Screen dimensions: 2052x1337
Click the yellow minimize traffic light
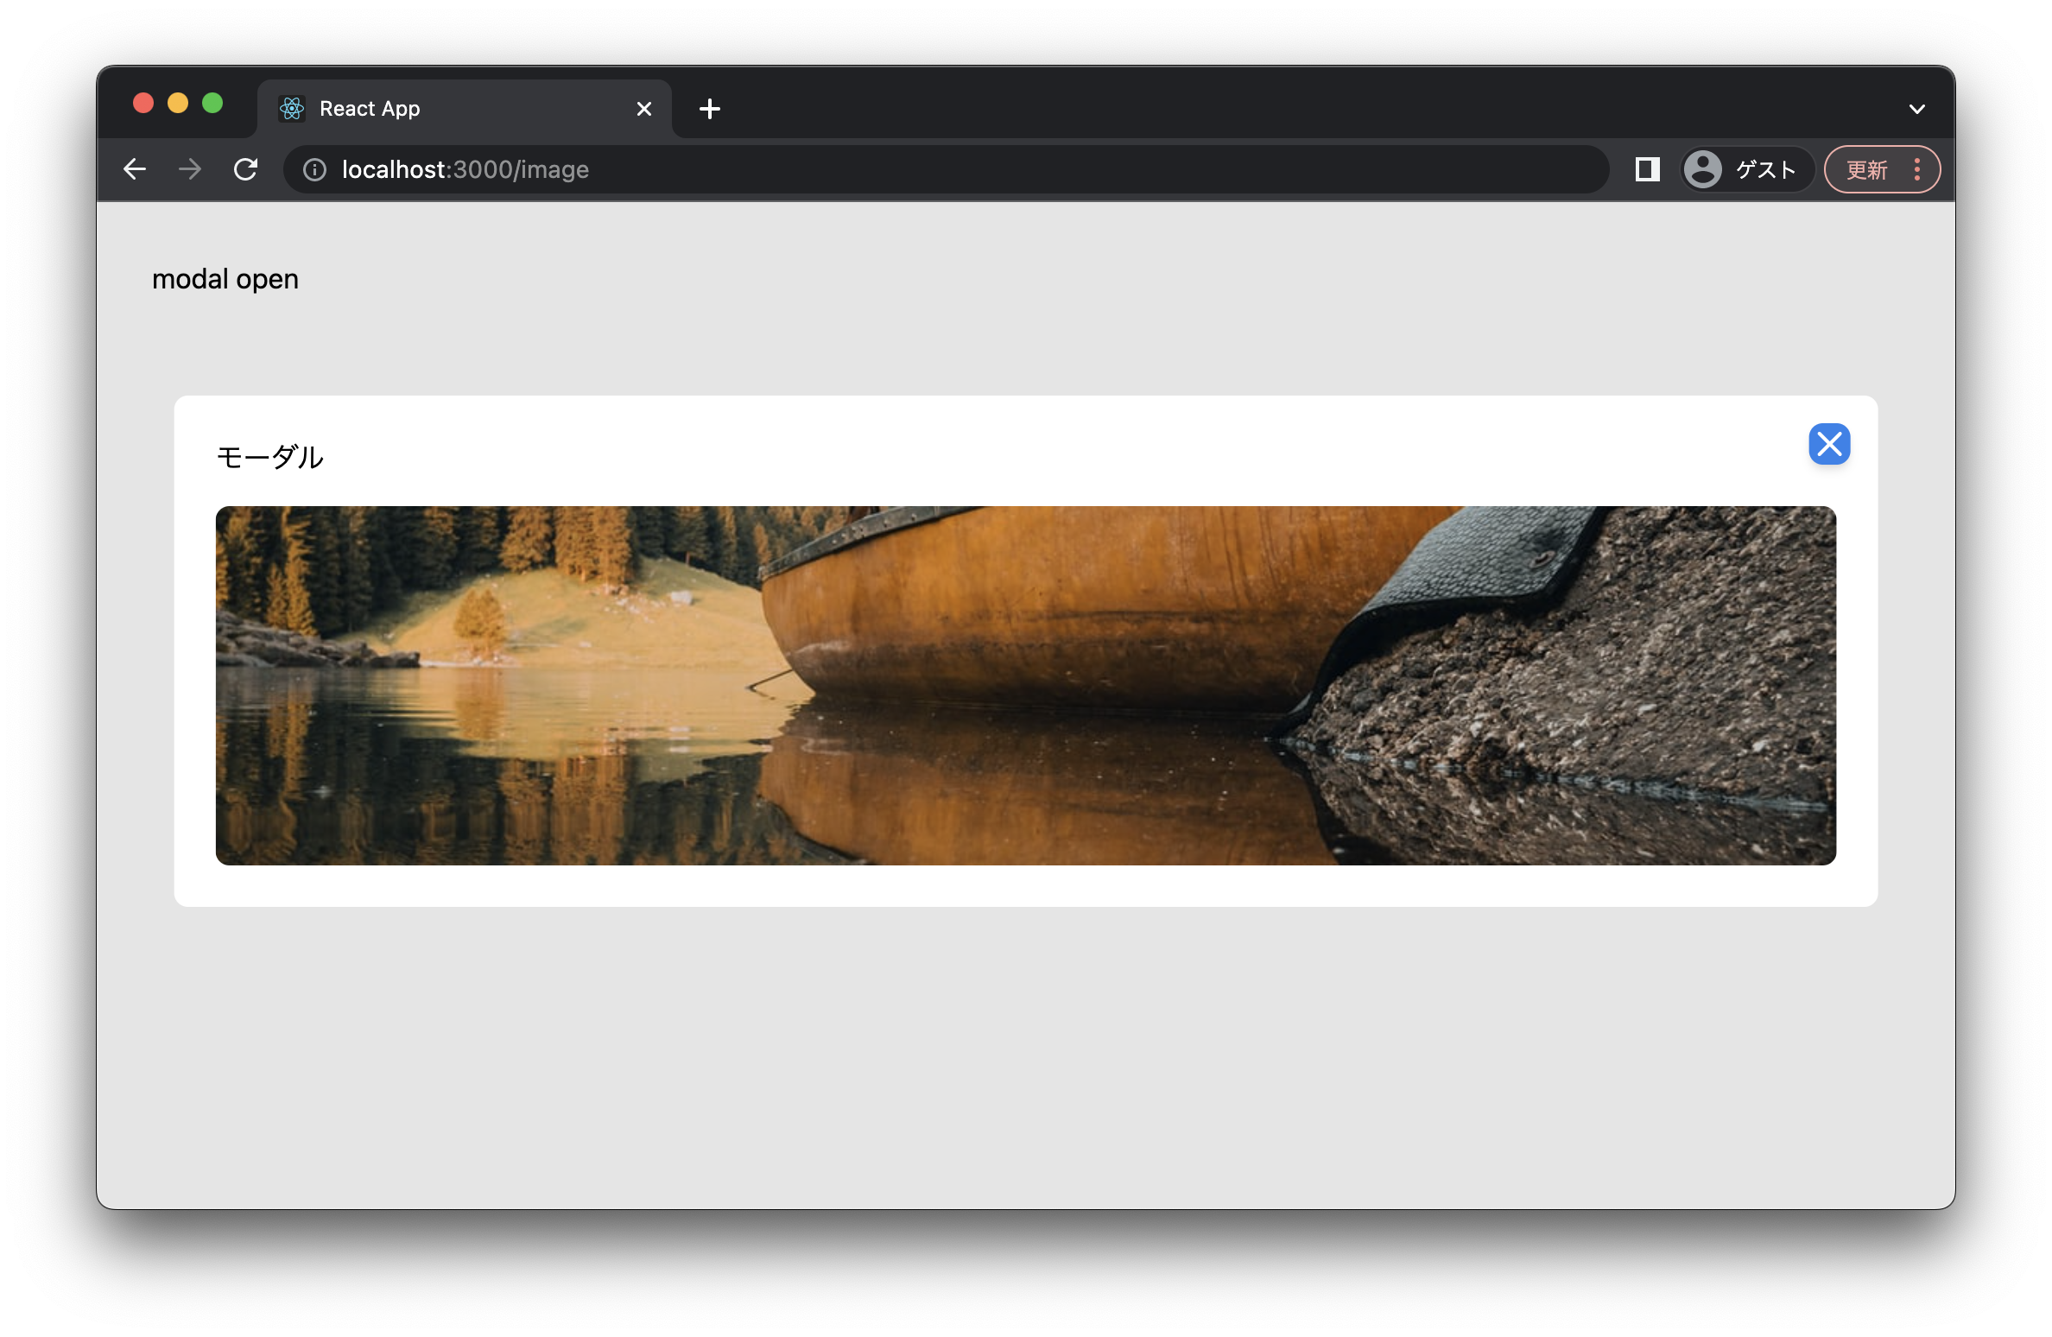coord(178,102)
